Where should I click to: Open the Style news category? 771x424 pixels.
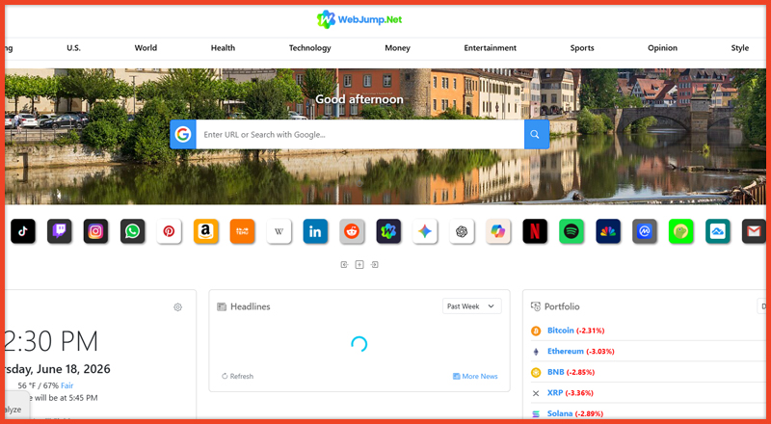(739, 48)
